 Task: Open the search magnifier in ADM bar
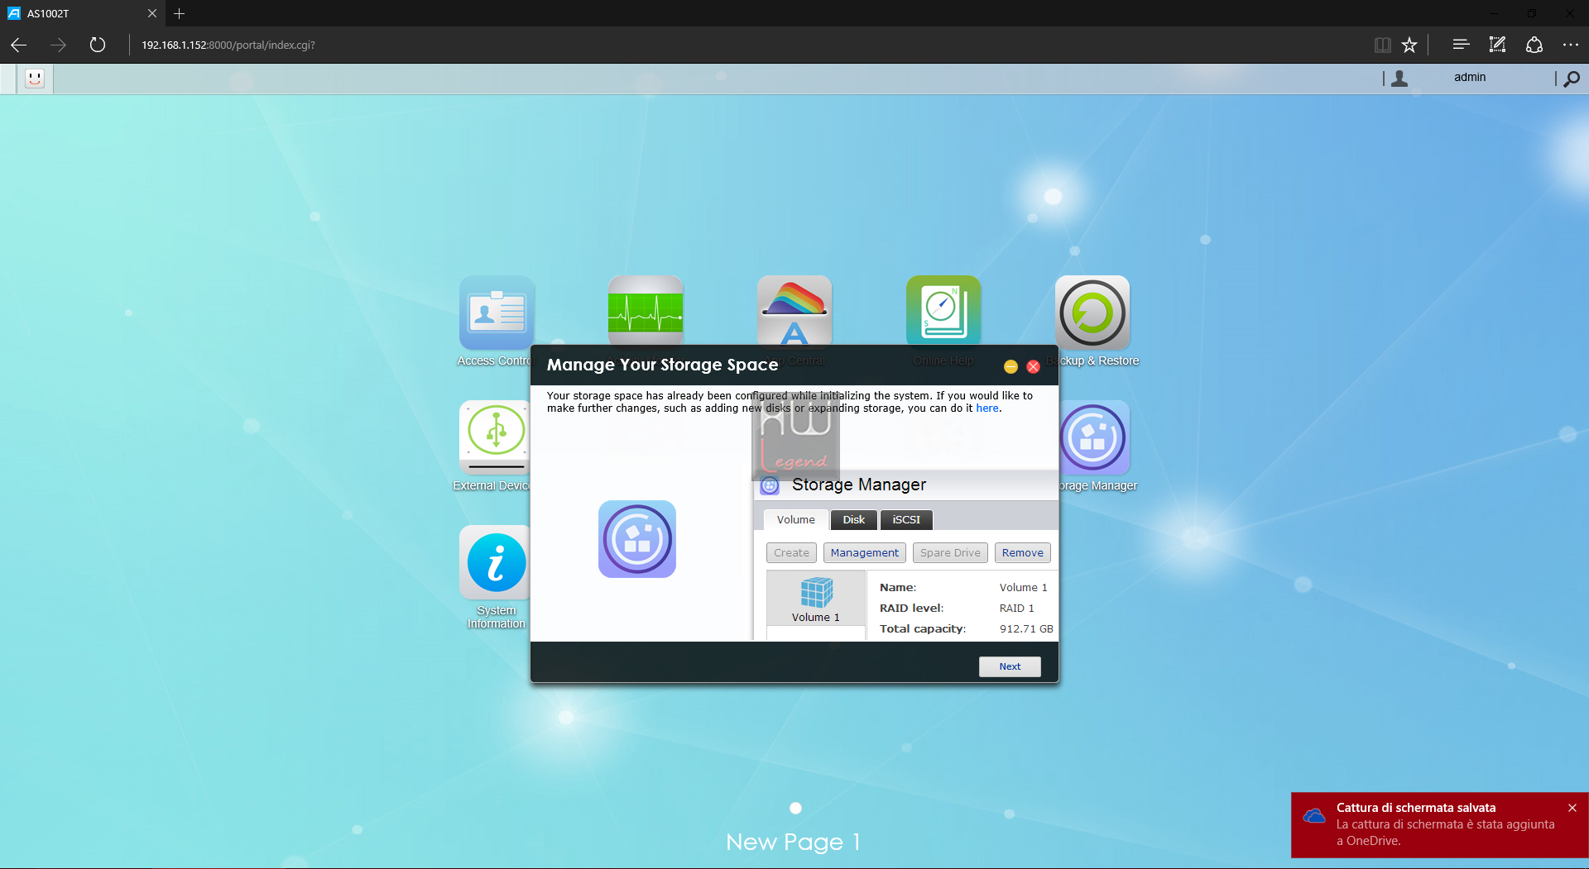coord(1572,79)
